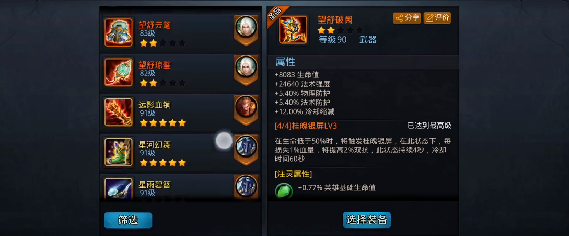
Task: Choose the 远影血铜 weapon icon
Action: click(x=118, y=113)
